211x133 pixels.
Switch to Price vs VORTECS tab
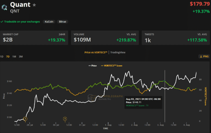[96, 52]
